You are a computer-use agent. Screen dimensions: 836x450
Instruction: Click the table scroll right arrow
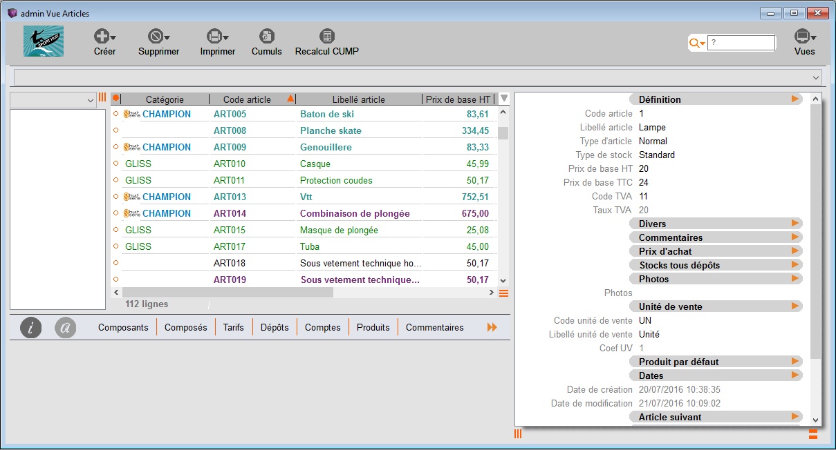[x=492, y=293]
